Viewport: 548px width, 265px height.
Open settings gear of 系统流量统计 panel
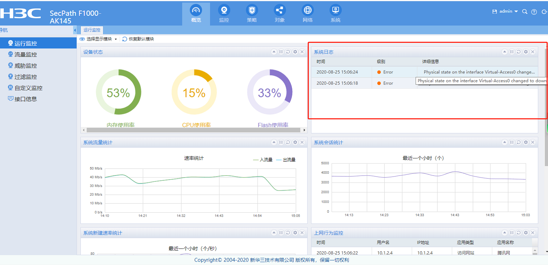coord(295,142)
